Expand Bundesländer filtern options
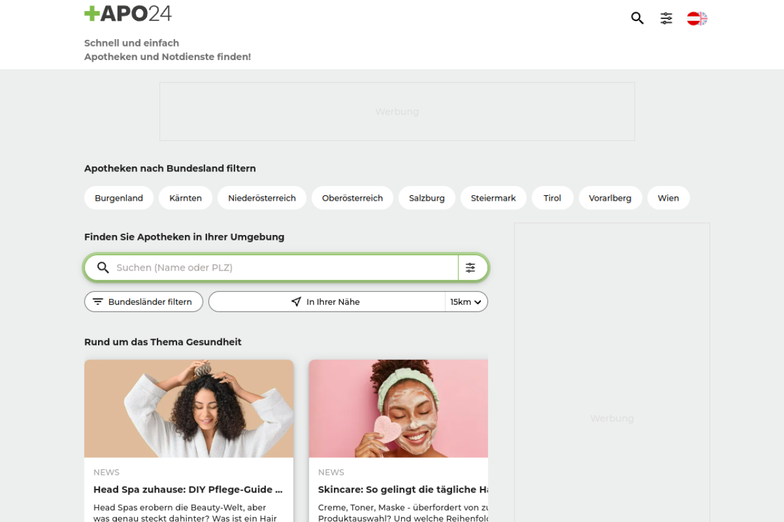The height and width of the screenshot is (522, 784). pos(143,302)
